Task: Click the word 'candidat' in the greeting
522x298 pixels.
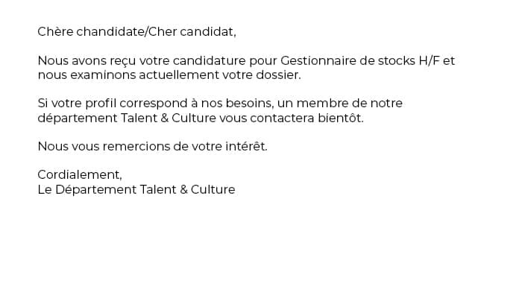Action: coord(208,32)
